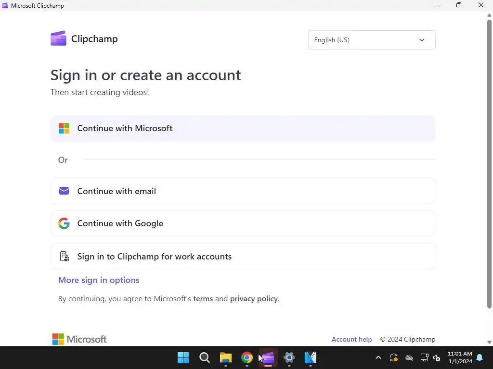Select Sign in to Clipchamp for work accounts
The height and width of the screenshot is (369, 493).
[x=243, y=257]
